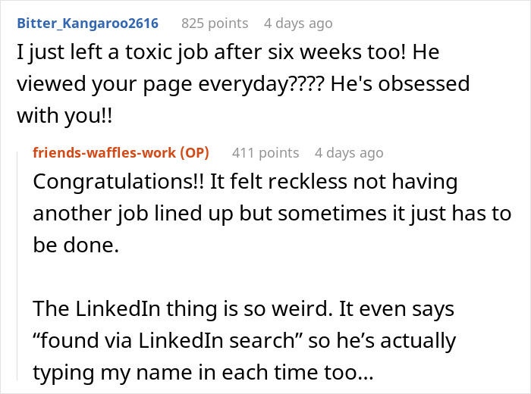Click the line 'be done.' in the reply
The width and height of the screenshot is (531, 394).
point(76,245)
